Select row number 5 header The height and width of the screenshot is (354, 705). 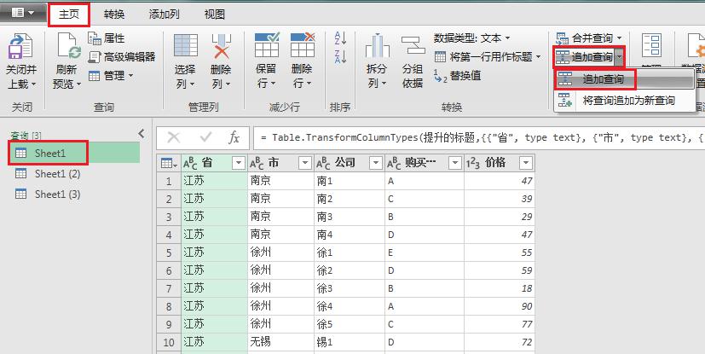[x=169, y=252]
